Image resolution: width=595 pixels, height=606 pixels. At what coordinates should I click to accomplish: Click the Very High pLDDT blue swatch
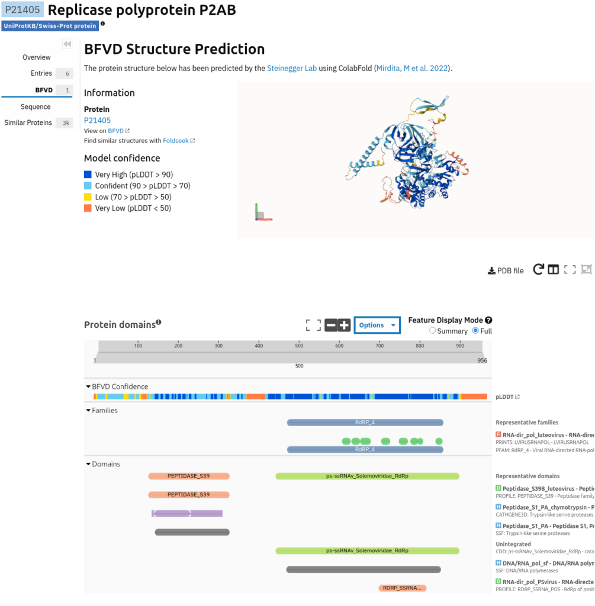pos(88,175)
